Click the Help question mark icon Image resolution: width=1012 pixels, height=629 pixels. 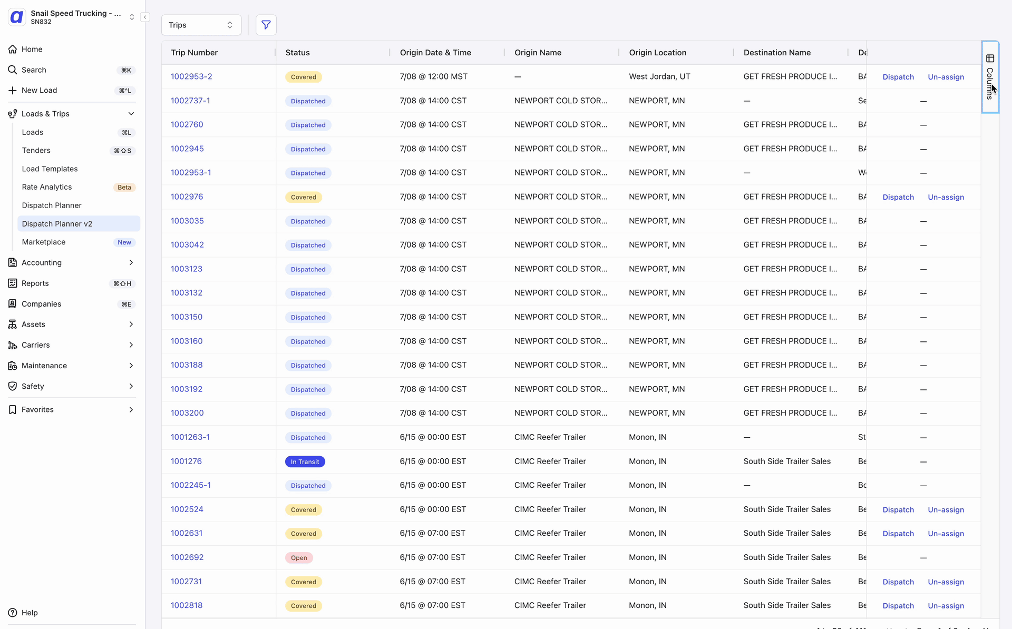pyautogui.click(x=13, y=613)
